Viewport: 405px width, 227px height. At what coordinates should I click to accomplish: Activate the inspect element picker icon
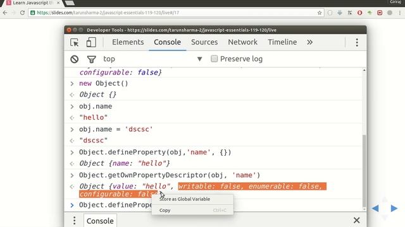tap(75, 42)
